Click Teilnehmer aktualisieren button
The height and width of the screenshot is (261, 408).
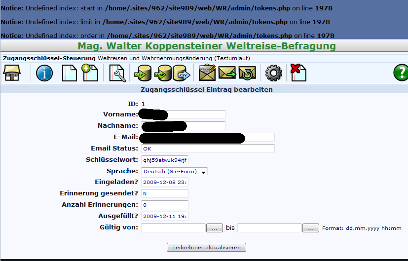[206, 247]
